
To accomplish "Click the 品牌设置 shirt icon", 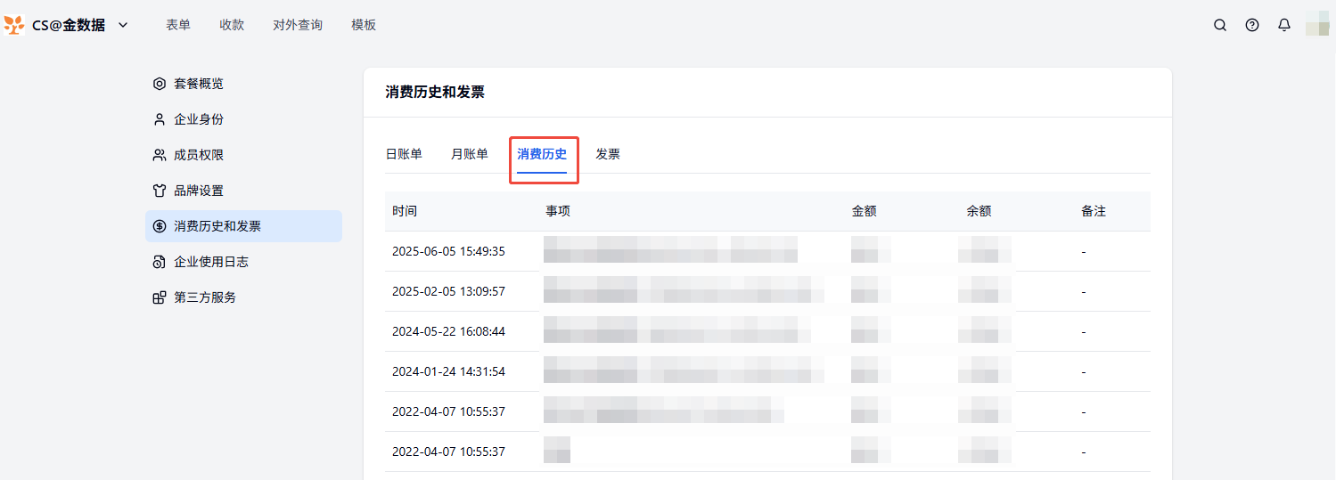I will click(160, 191).
